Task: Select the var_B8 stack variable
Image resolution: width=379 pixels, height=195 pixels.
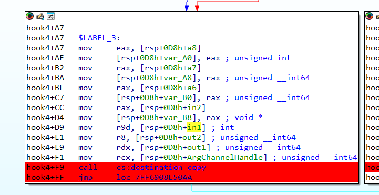Action: [187, 117]
